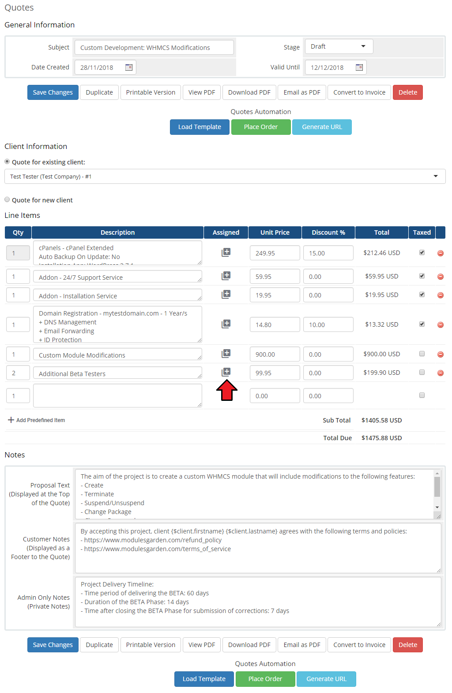Image resolution: width=452 pixels, height=693 pixels.
Task: Click the Valid Until date field 12/12/2018
Action: (x=335, y=67)
